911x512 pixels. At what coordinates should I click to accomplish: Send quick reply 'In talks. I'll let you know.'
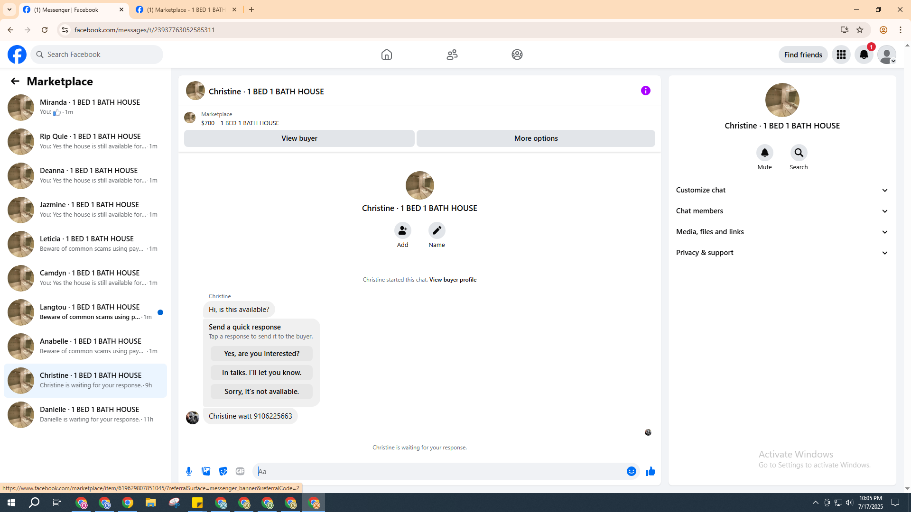261,373
